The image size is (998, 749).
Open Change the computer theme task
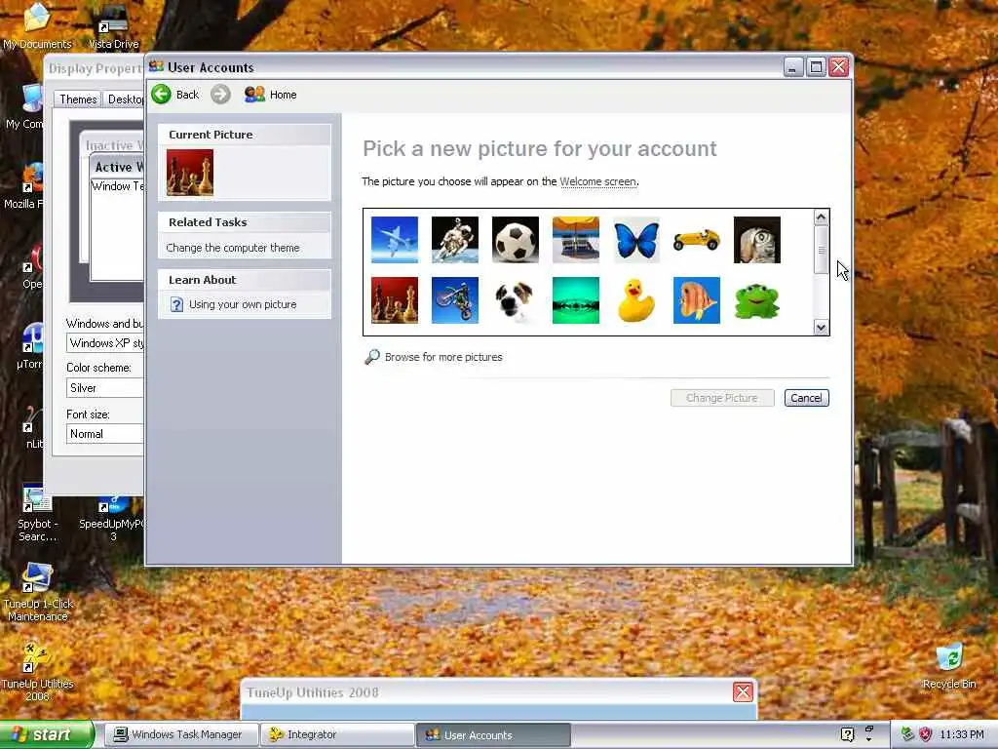coord(232,248)
